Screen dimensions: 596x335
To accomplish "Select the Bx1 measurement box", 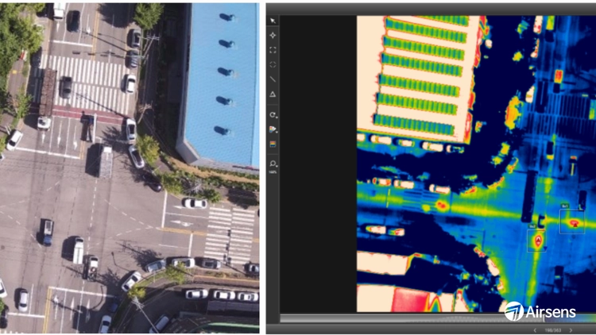I will point(572,221).
